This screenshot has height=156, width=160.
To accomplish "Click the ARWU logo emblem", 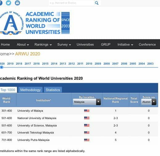I will tap(11, 23).
